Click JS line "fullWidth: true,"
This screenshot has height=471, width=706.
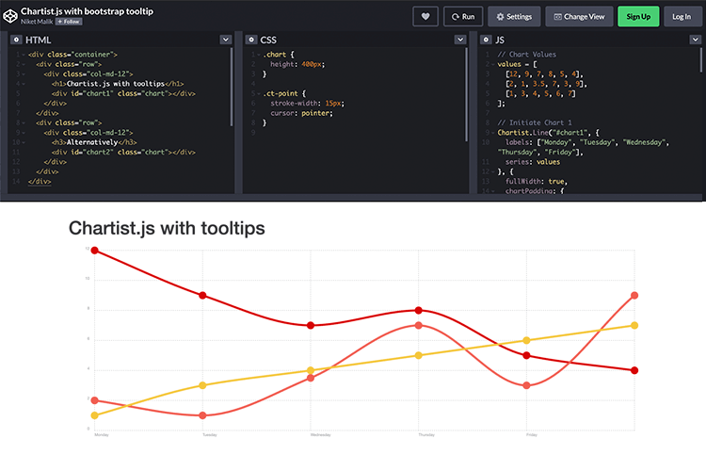tap(537, 181)
